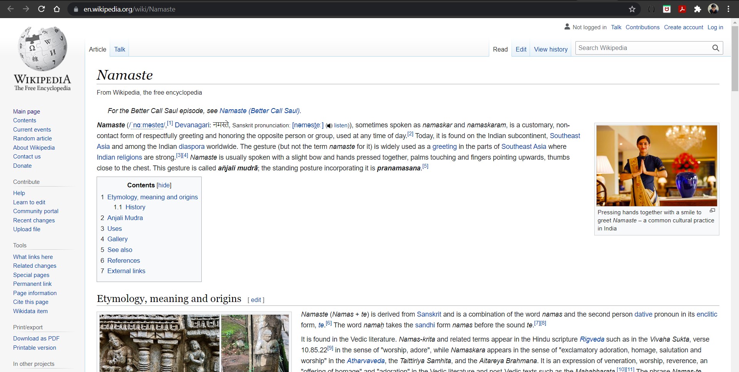The width and height of the screenshot is (739, 372).
Task: Click the Log in link
Action: (715, 27)
